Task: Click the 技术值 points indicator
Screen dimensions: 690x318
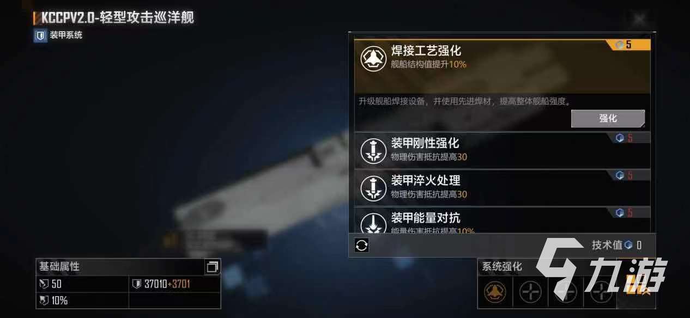Action: [x=617, y=245]
